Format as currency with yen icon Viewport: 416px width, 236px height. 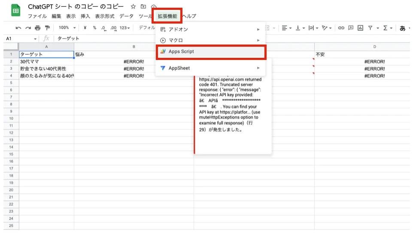[x=85, y=28]
